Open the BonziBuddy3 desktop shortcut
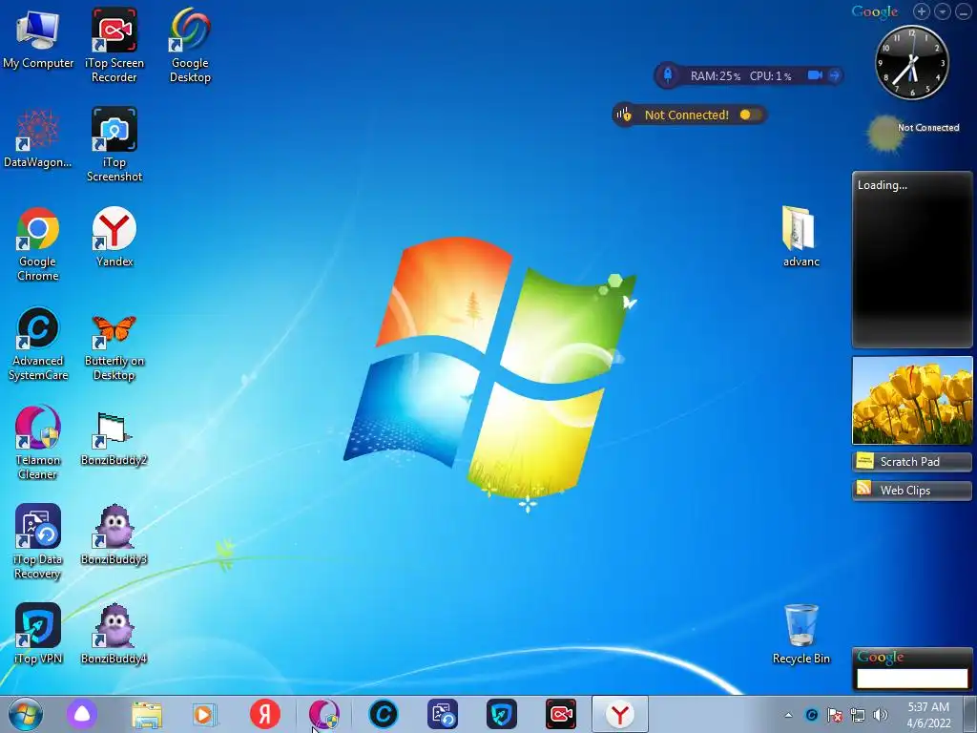 click(114, 534)
